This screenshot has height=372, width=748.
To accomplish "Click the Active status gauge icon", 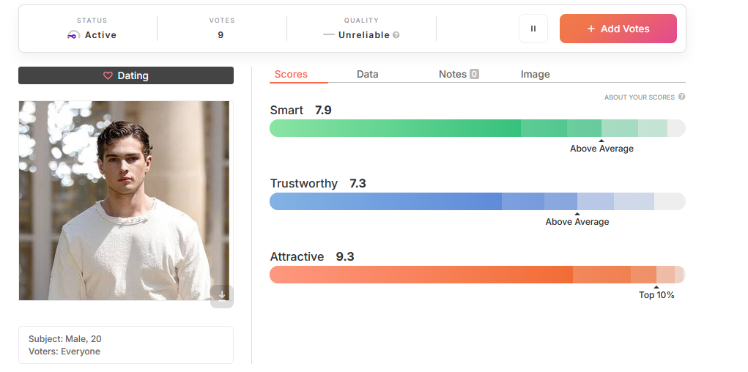I will [x=73, y=35].
